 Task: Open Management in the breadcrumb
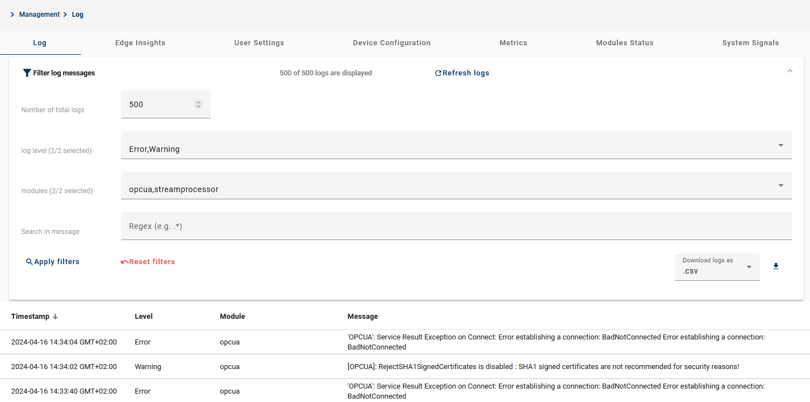[x=39, y=15]
